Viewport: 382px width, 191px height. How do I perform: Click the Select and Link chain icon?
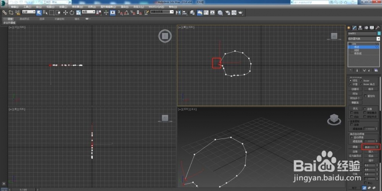click(4, 12)
